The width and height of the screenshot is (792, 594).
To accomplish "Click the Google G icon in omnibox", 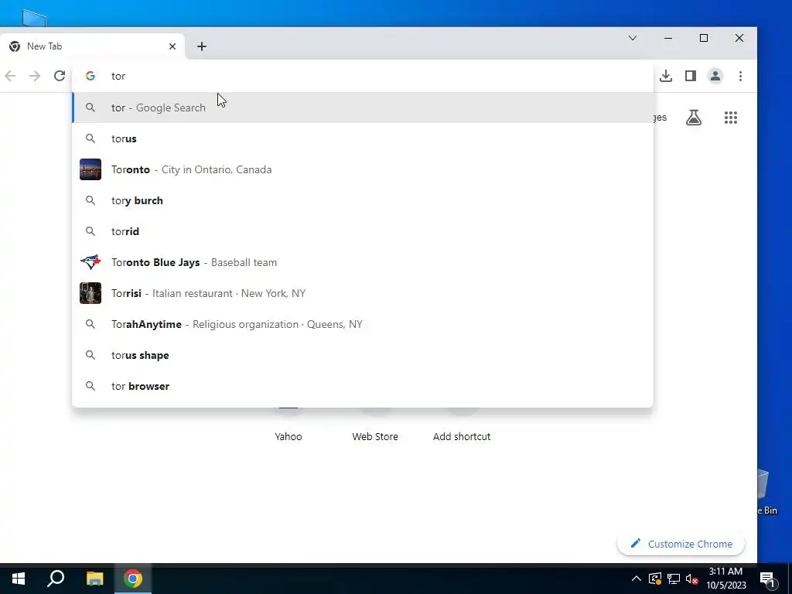I will 90,76.
